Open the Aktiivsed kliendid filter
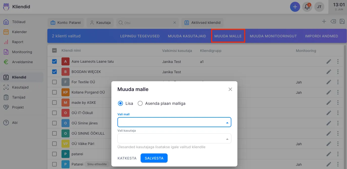Viewport: 347px width, 169px height. pyautogui.click(x=202, y=23)
